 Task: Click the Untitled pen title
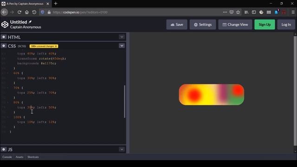19,22
